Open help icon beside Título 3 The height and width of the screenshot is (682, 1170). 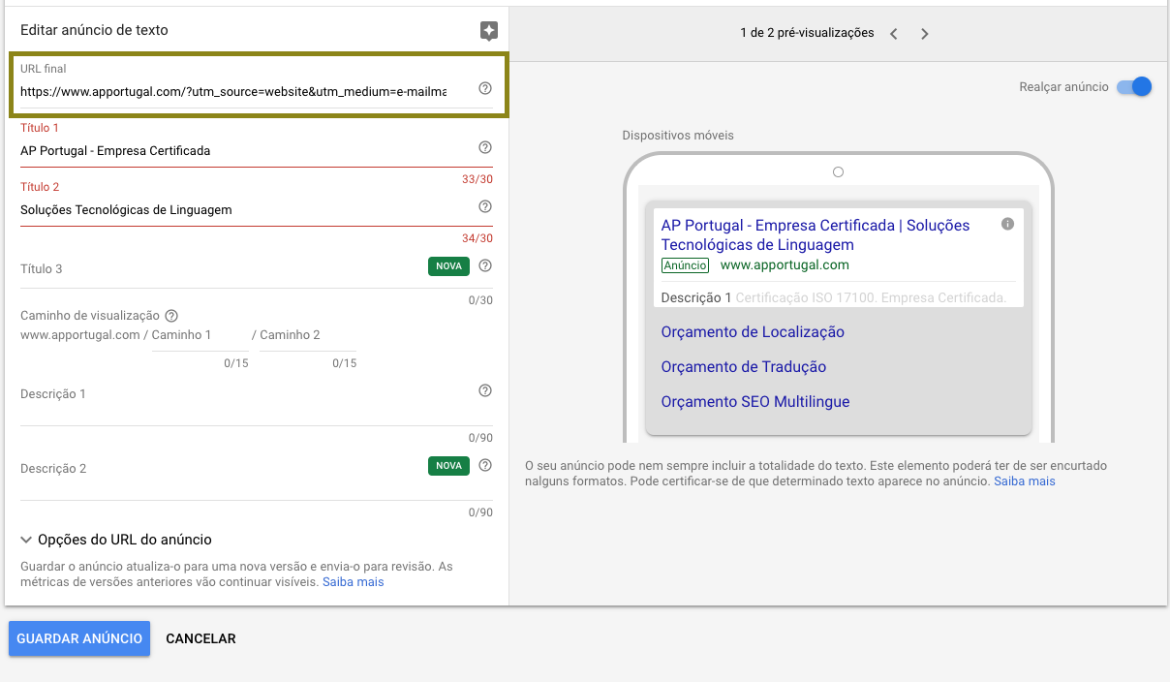tap(485, 265)
